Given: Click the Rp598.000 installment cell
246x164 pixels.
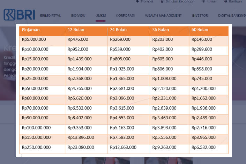Looking at the screenshot, I should 209,70.
